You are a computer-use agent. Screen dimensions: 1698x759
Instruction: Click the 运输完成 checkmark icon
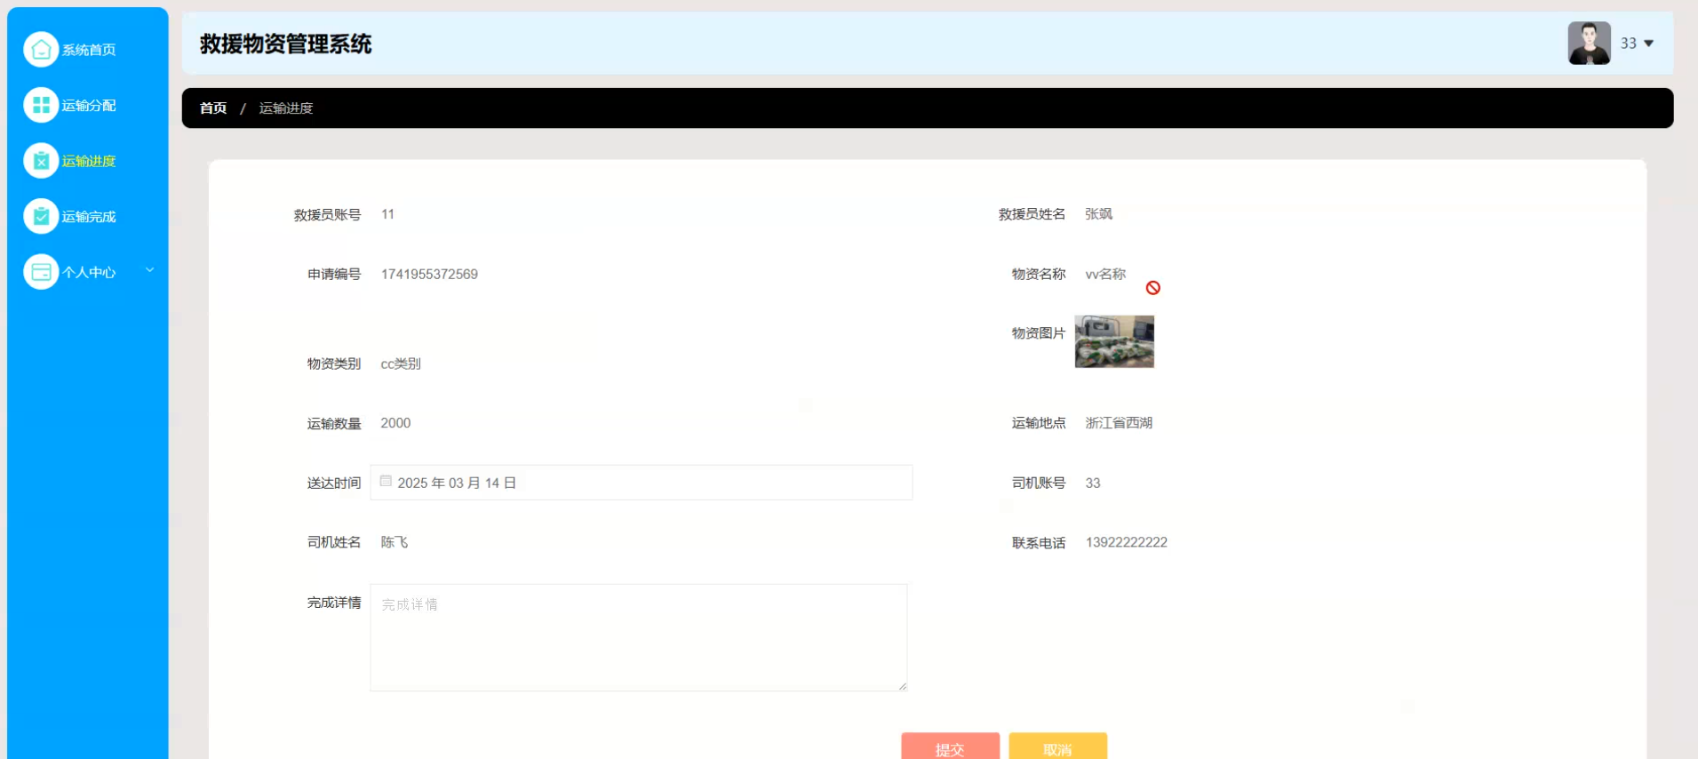41,216
